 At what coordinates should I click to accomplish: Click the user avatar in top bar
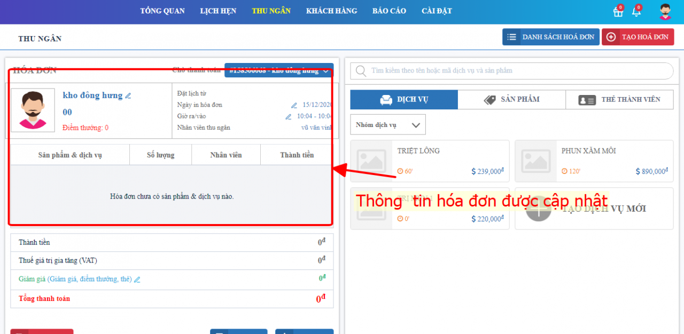(x=665, y=12)
